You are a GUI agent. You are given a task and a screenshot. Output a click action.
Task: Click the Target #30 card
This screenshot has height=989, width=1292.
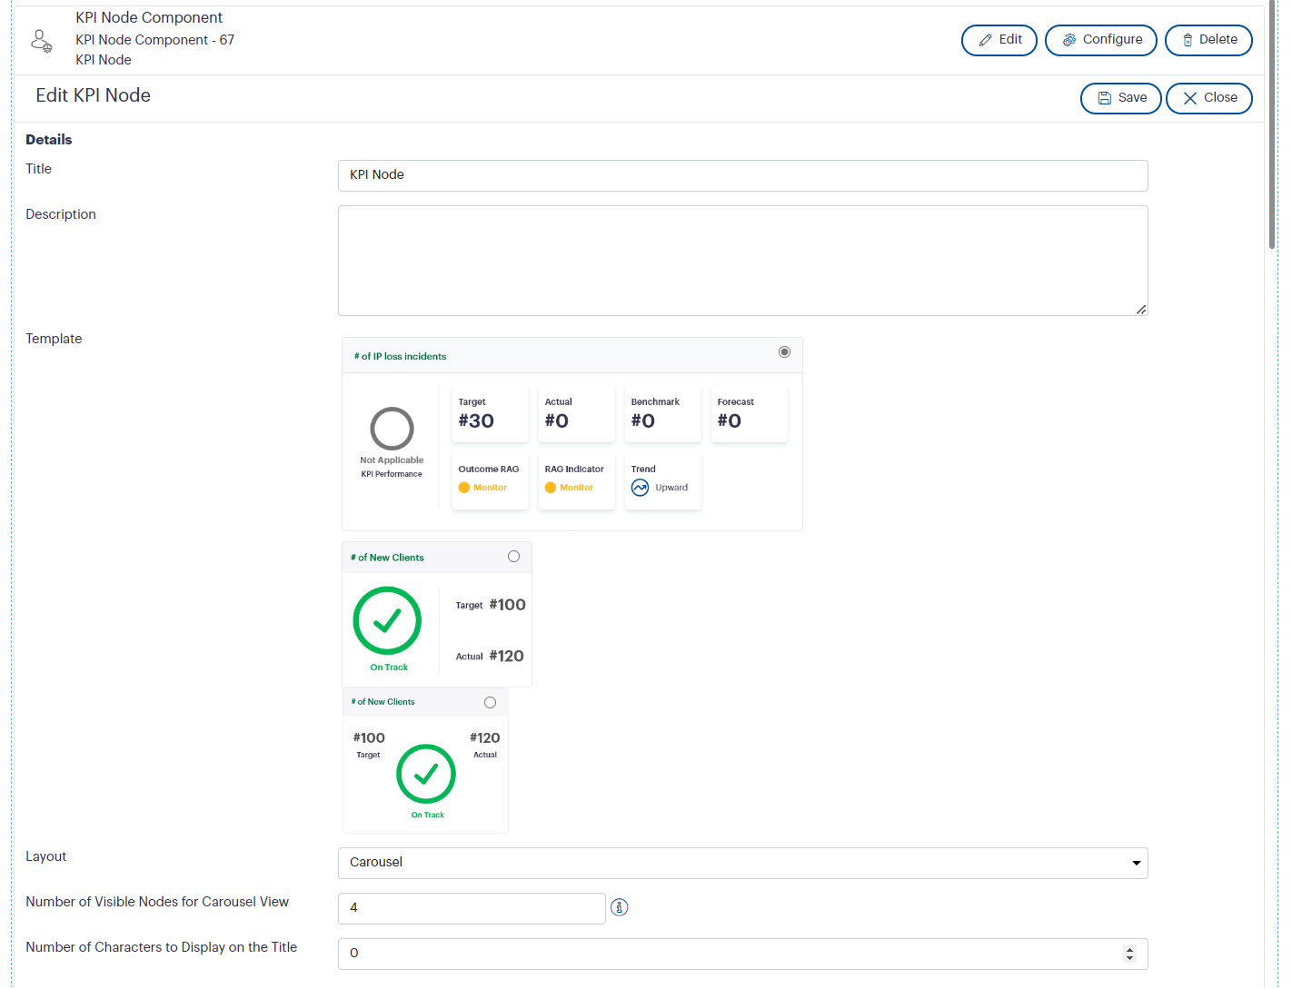tap(490, 414)
